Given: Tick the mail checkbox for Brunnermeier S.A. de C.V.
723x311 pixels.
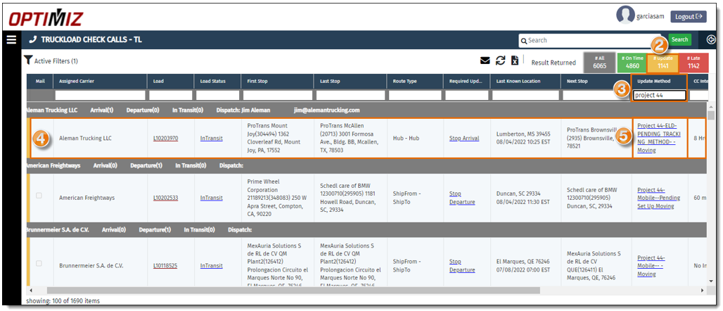Looking at the screenshot, I should click(x=39, y=263).
